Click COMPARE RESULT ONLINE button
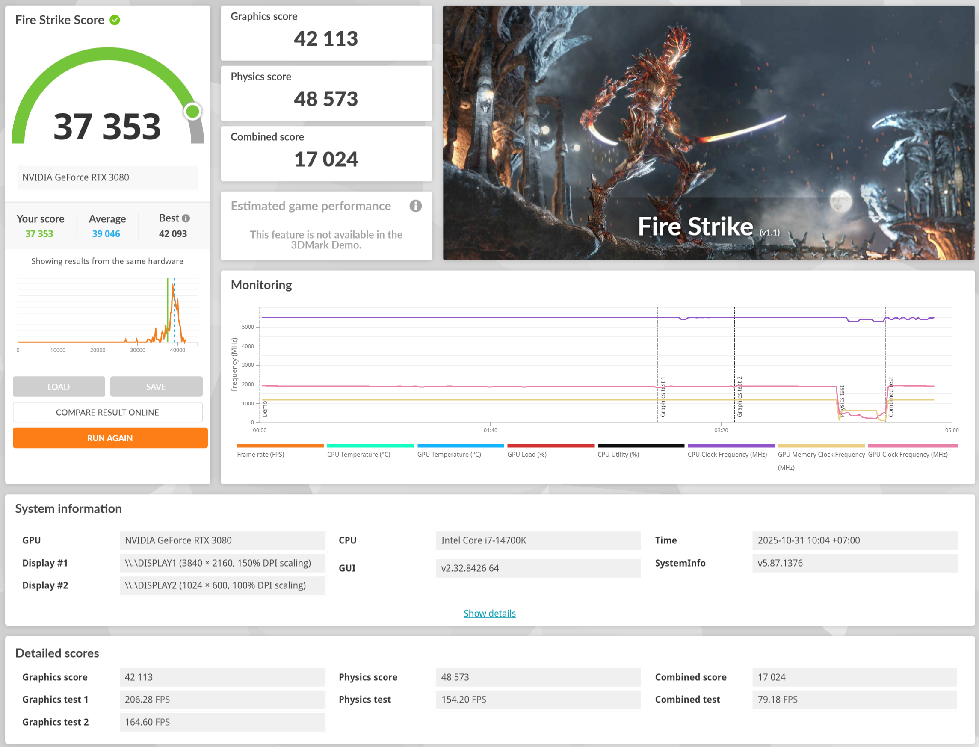Screen dimensions: 979x747 (x=107, y=412)
